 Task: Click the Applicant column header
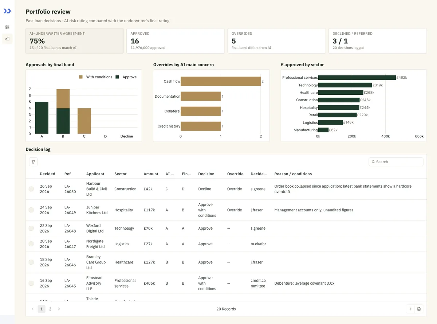(95, 174)
